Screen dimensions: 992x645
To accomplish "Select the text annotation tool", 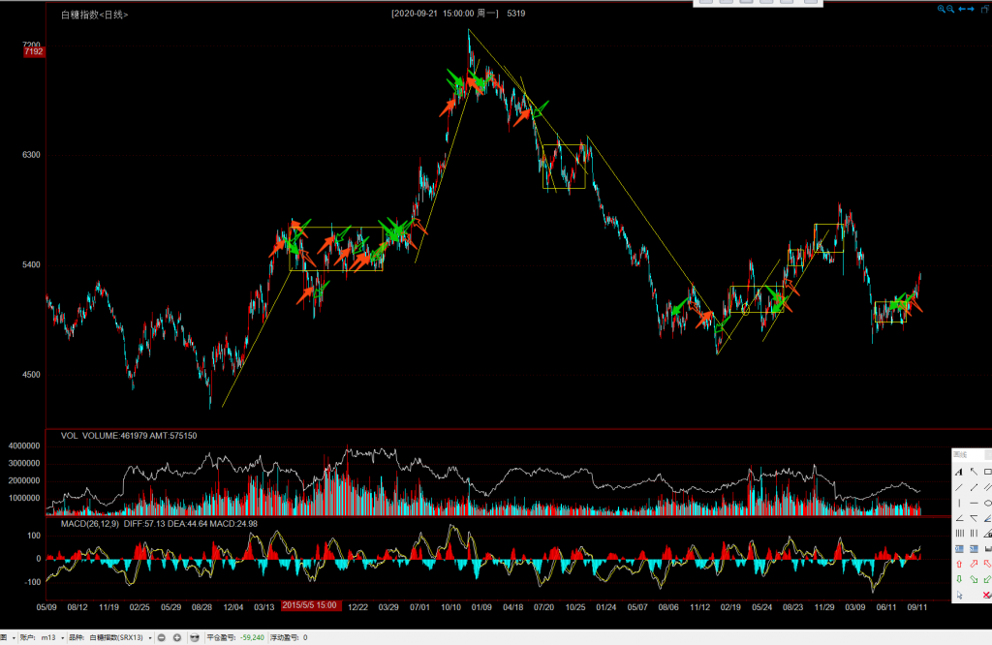I will coord(959,472).
